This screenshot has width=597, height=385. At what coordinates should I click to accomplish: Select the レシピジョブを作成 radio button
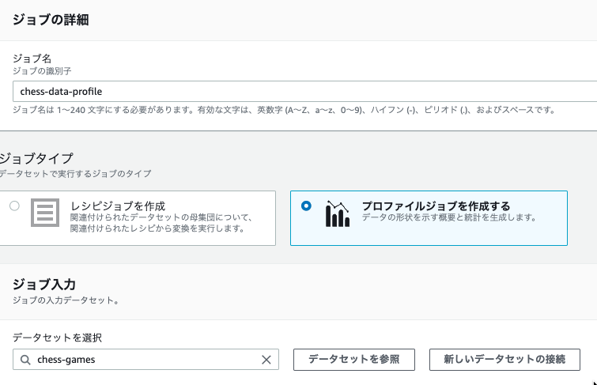[14, 206]
